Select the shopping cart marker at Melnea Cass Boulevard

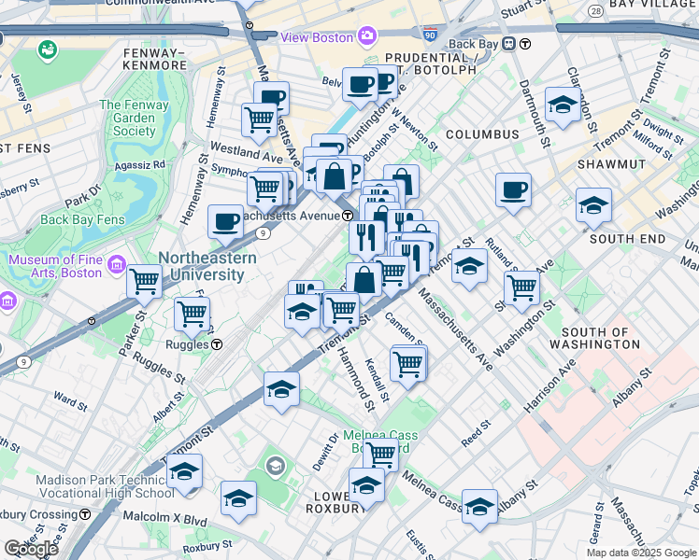(381, 455)
